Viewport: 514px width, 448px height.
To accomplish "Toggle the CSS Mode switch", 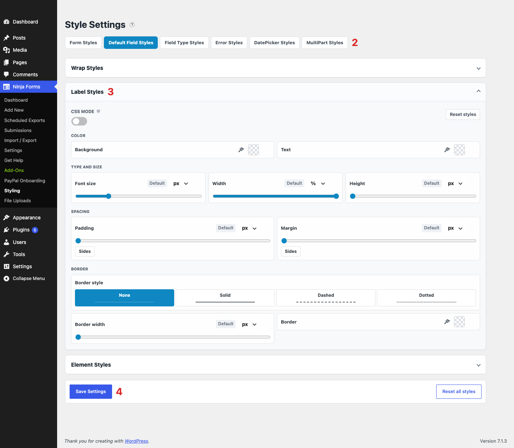I will pyautogui.click(x=79, y=121).
